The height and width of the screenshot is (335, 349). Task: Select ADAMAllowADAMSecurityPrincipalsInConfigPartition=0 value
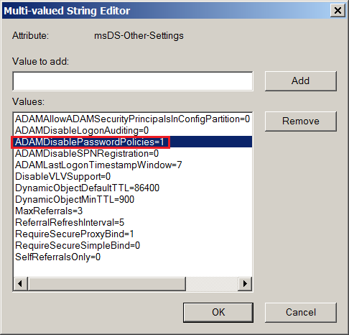pyautogui.click(x=133, y=119)
